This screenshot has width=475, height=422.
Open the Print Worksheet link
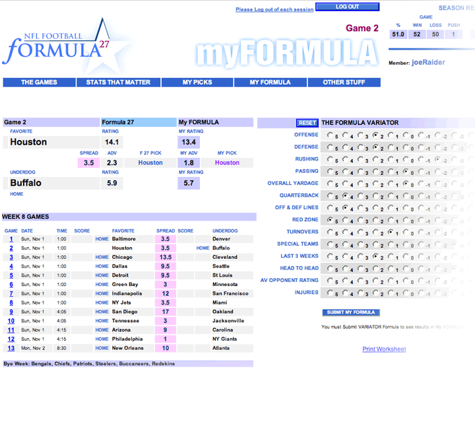[x=384, y=349]
